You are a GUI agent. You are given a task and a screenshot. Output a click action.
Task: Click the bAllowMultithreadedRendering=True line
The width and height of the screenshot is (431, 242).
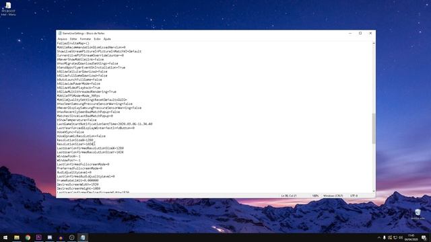(x=87, y=91)
